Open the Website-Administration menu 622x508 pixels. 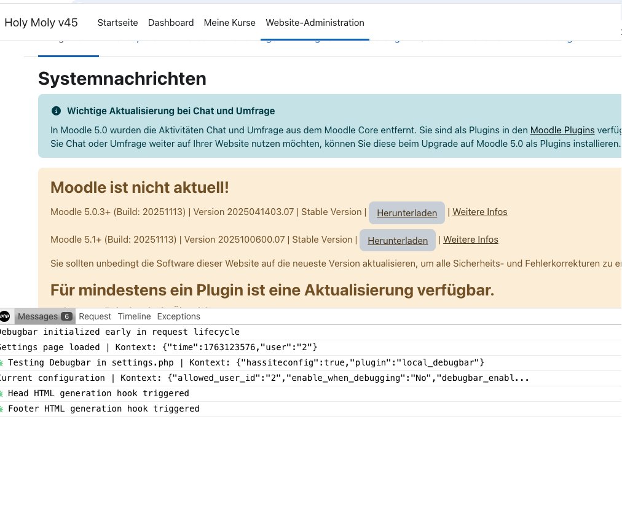click(x=315, y=23)
